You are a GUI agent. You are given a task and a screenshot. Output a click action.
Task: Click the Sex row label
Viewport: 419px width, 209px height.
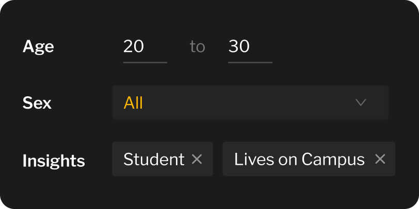click(37, 102)
